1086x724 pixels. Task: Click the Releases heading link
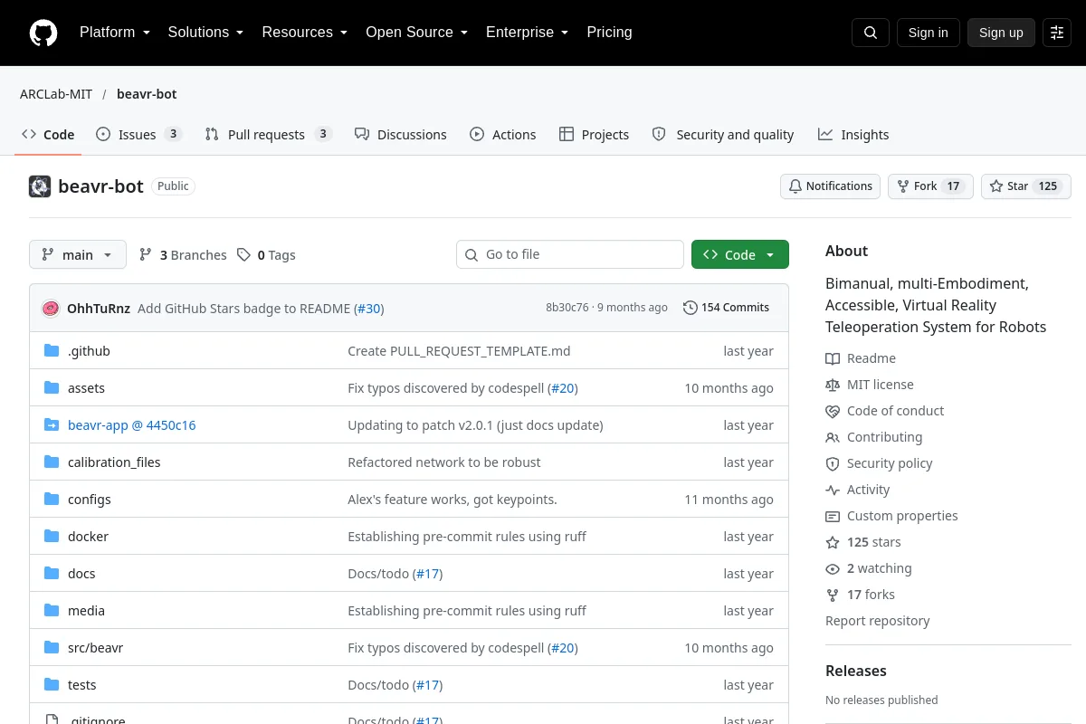coord(855,671)
